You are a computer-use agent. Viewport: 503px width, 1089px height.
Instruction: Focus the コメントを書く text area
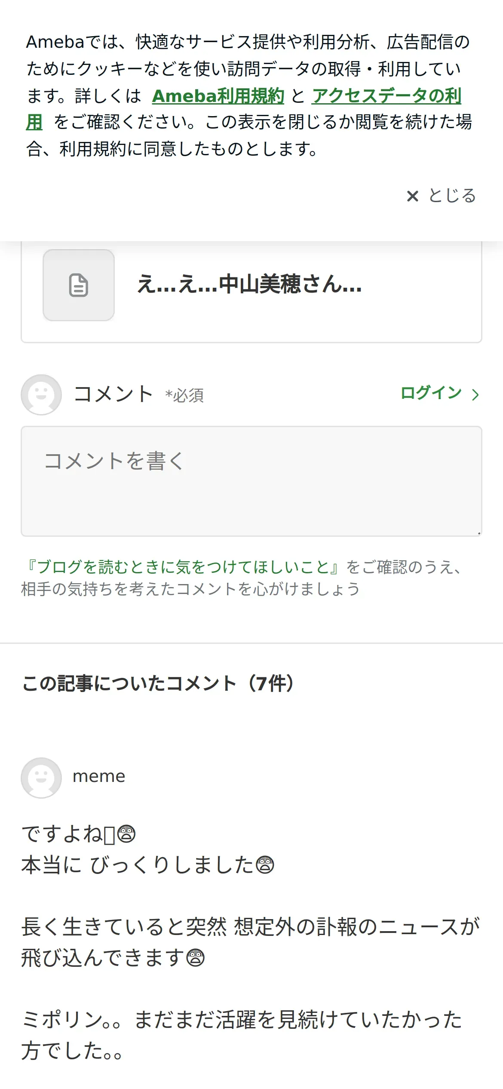tap(251, 481)
